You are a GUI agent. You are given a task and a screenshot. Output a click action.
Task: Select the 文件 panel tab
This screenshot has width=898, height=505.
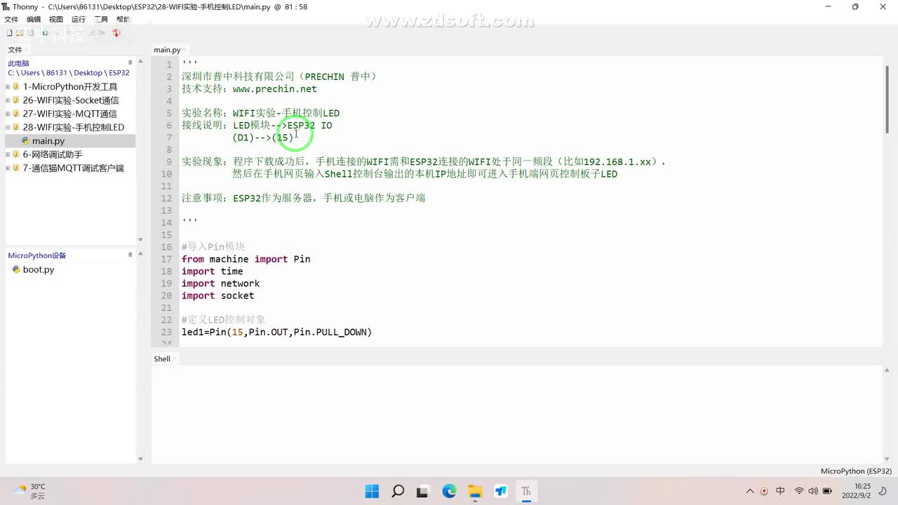15,50
